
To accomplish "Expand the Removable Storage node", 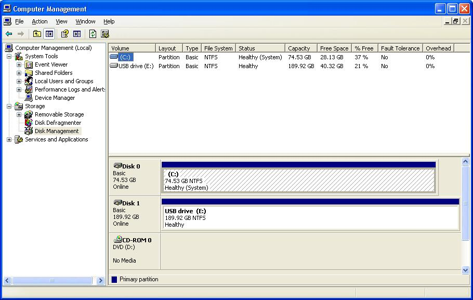I will 19,115.
